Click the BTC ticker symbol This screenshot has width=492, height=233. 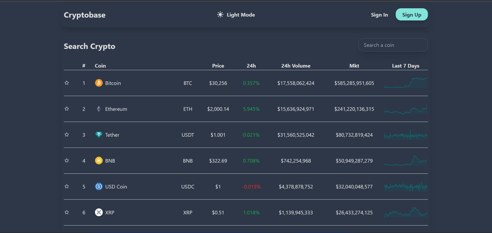188,83
